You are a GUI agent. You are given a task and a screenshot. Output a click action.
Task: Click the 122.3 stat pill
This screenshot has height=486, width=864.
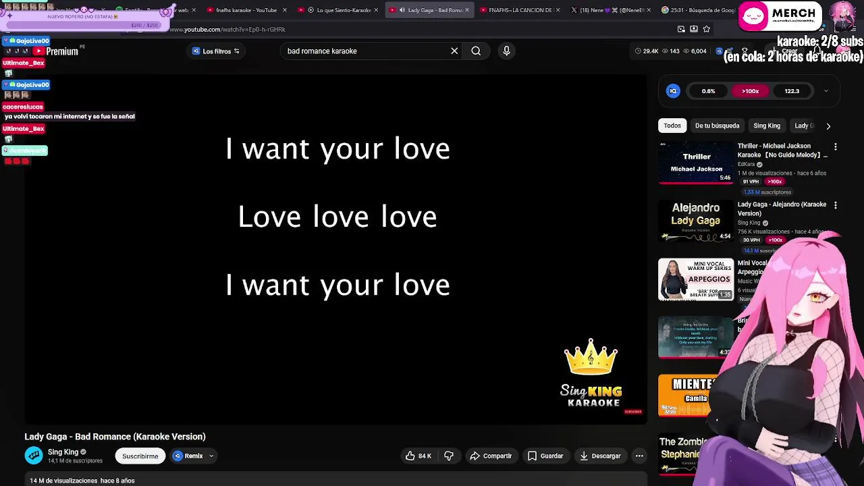tap(792, 91)
